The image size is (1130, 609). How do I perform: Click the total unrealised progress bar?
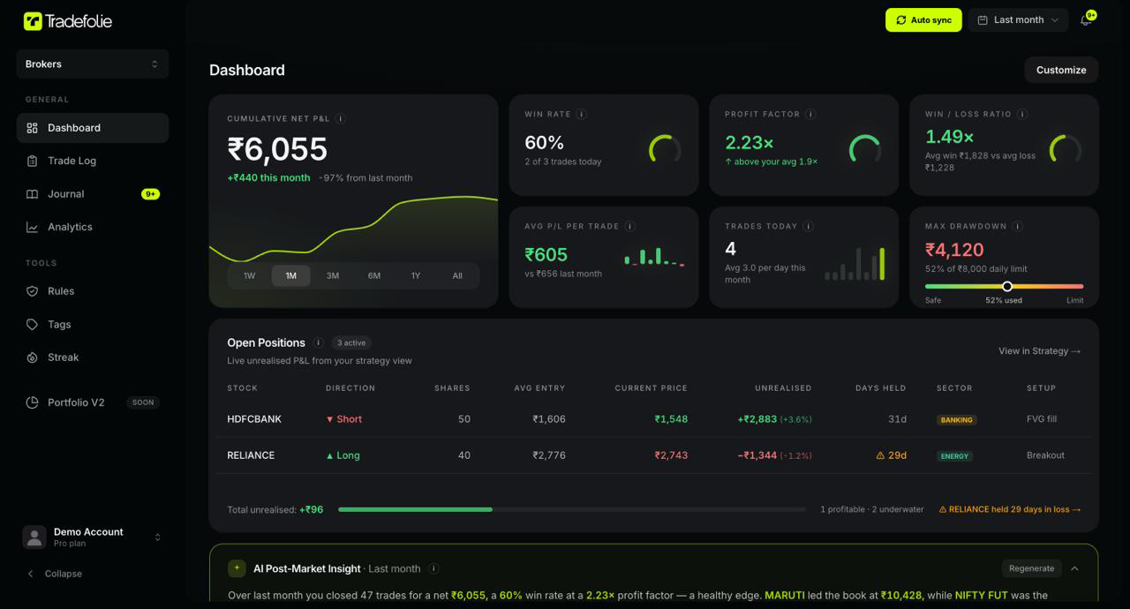coord(572,509)
